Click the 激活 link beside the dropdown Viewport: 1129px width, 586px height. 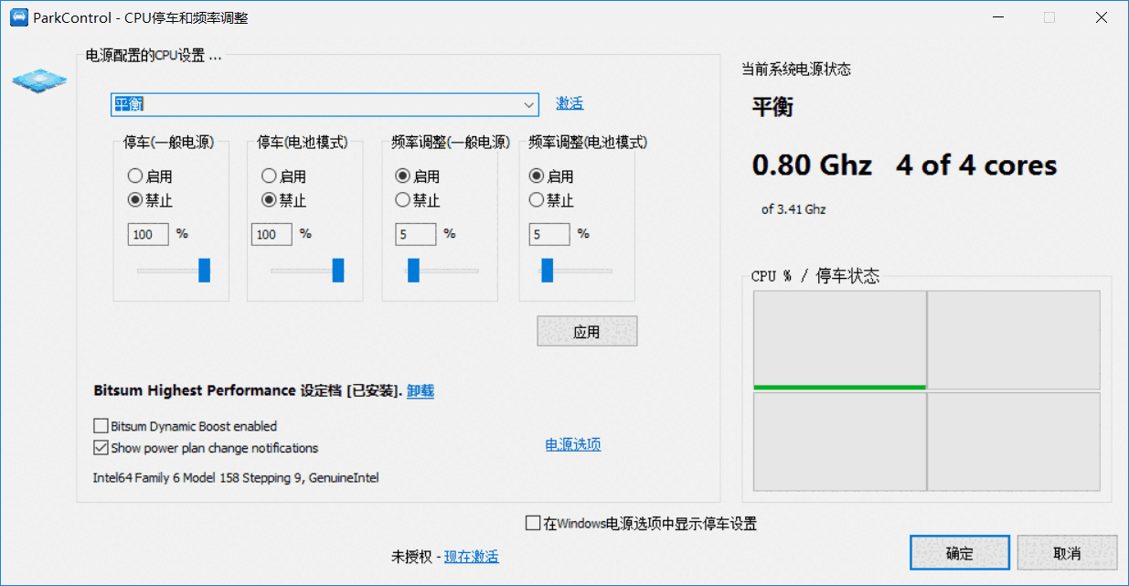pos(570,103)
